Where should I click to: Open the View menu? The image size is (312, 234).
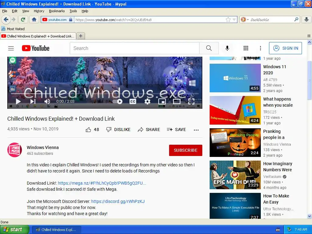(x=26, y=11)
